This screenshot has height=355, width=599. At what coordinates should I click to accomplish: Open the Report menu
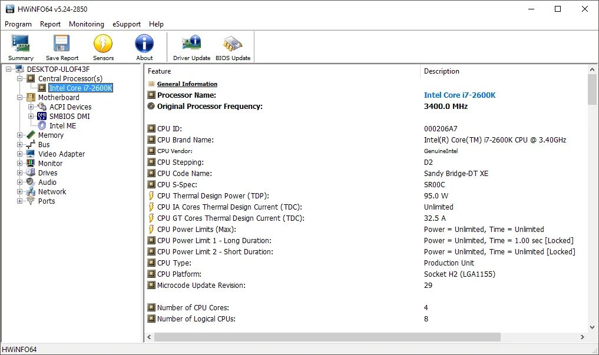click(x=50, y=24)
